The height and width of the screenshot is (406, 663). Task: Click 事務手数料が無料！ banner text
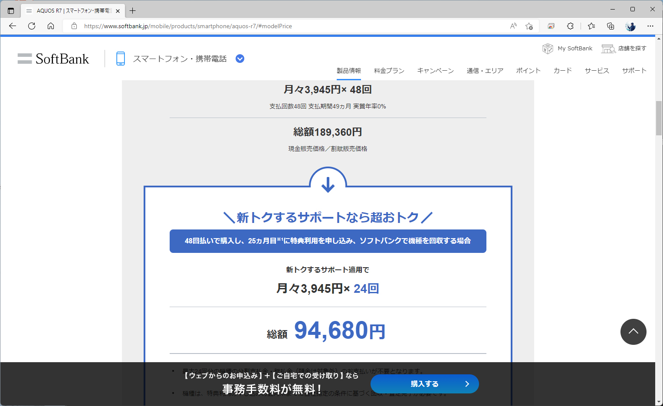(x=272, y=389)
